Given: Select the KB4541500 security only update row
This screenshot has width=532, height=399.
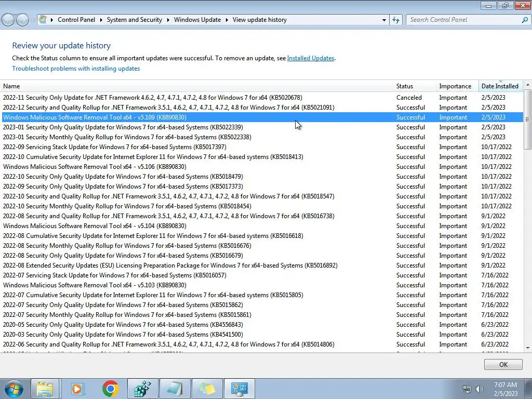Looking at the screenshot, I should tap(262, 335).
